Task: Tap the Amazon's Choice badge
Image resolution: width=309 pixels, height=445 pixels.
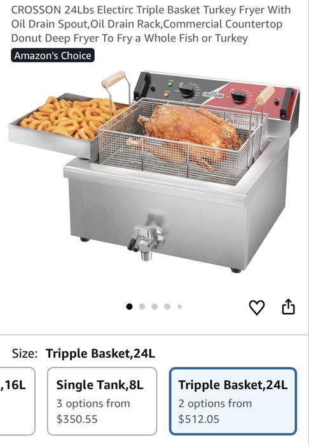Action: 53,55
